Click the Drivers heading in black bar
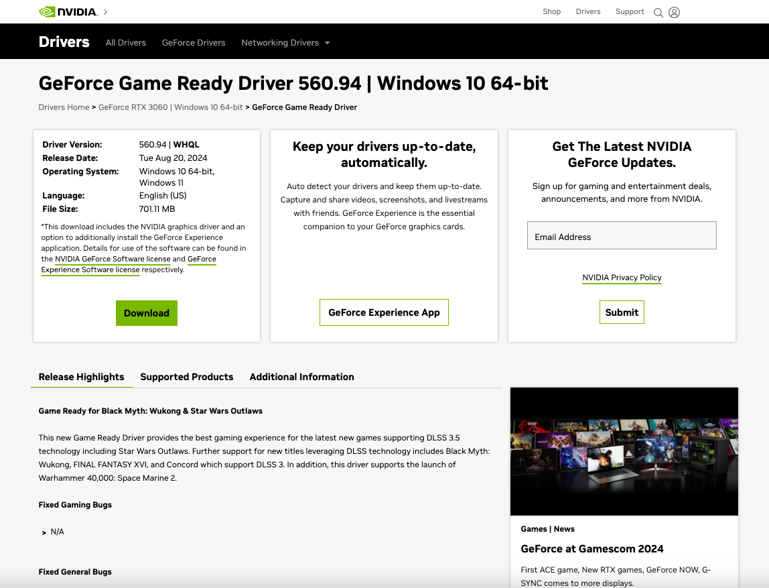 [64, 42]
